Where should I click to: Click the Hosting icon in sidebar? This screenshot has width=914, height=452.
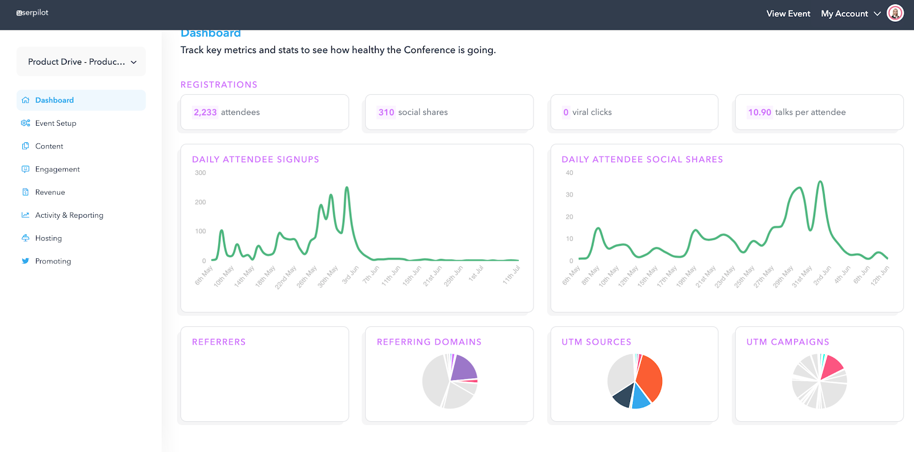click(25, 238)
